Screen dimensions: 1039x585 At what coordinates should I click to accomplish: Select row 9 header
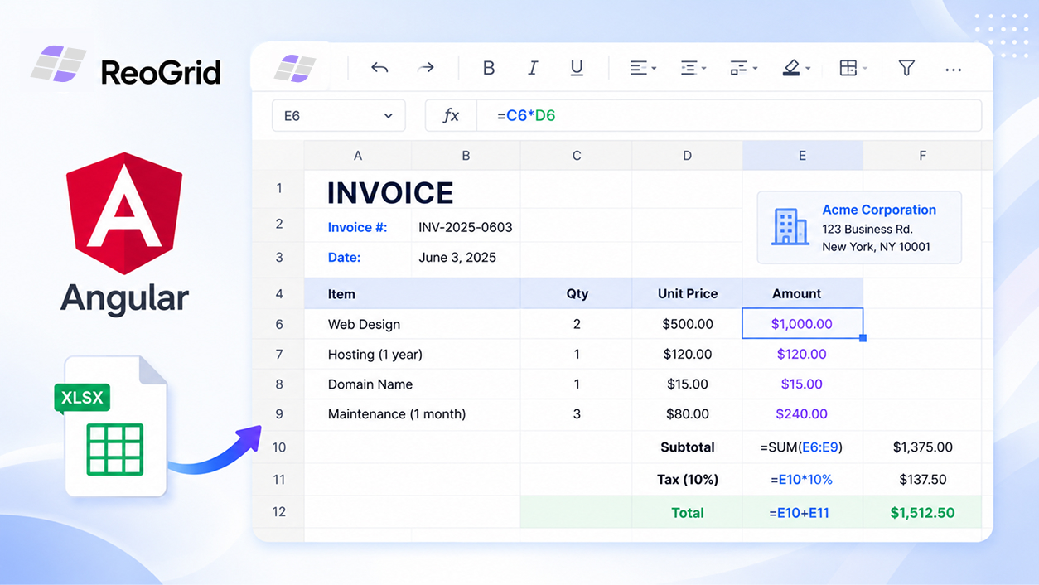279,413
